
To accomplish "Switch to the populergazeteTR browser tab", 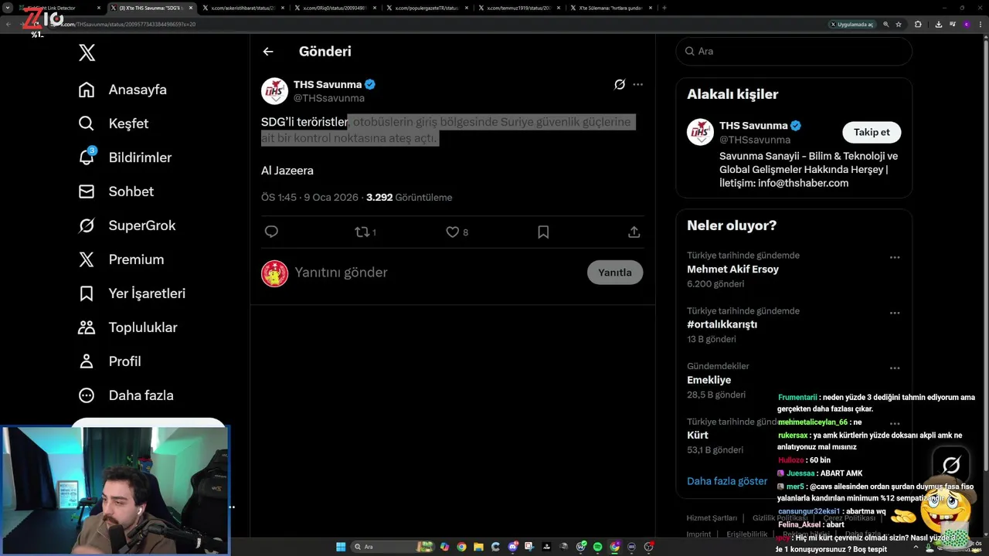I will (x=427, y=8).
